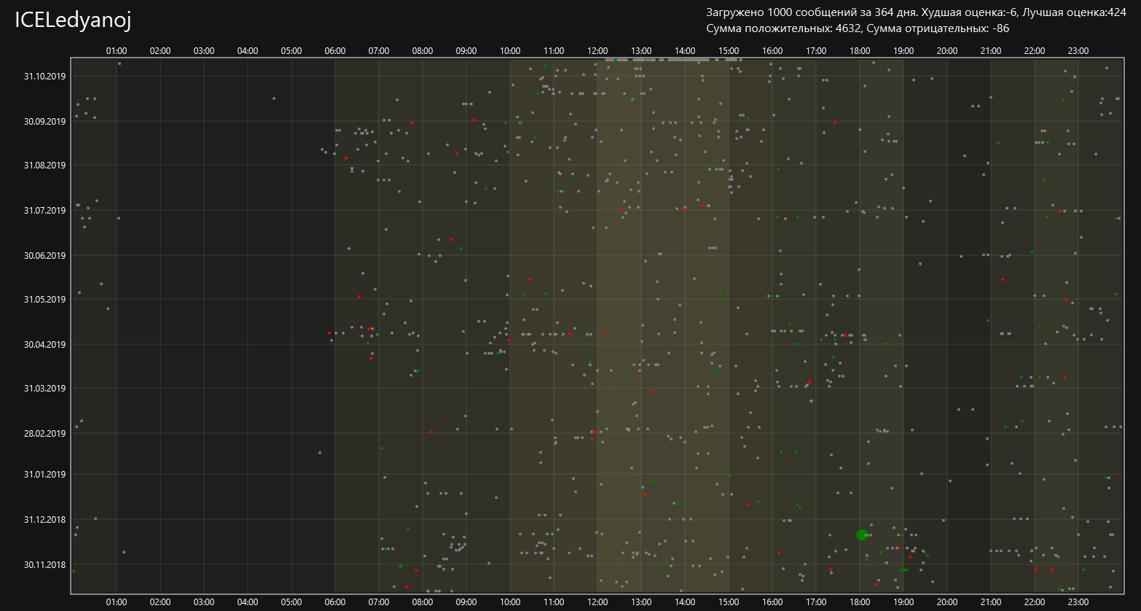The height and width of the screenshot is (611, 1141).
Task: Click 21:00 on the top time axis
Action: coord(991,51)
